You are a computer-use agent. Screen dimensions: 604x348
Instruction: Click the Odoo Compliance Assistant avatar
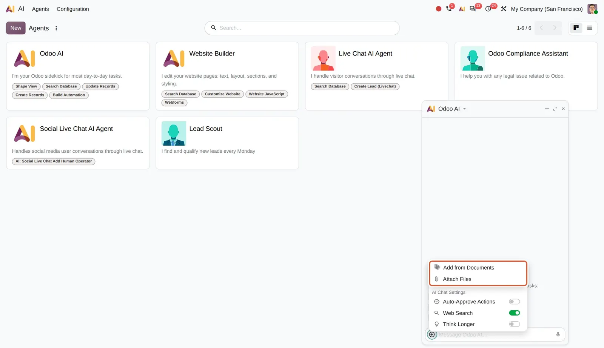pyautogui.click(x=473, y=58)
